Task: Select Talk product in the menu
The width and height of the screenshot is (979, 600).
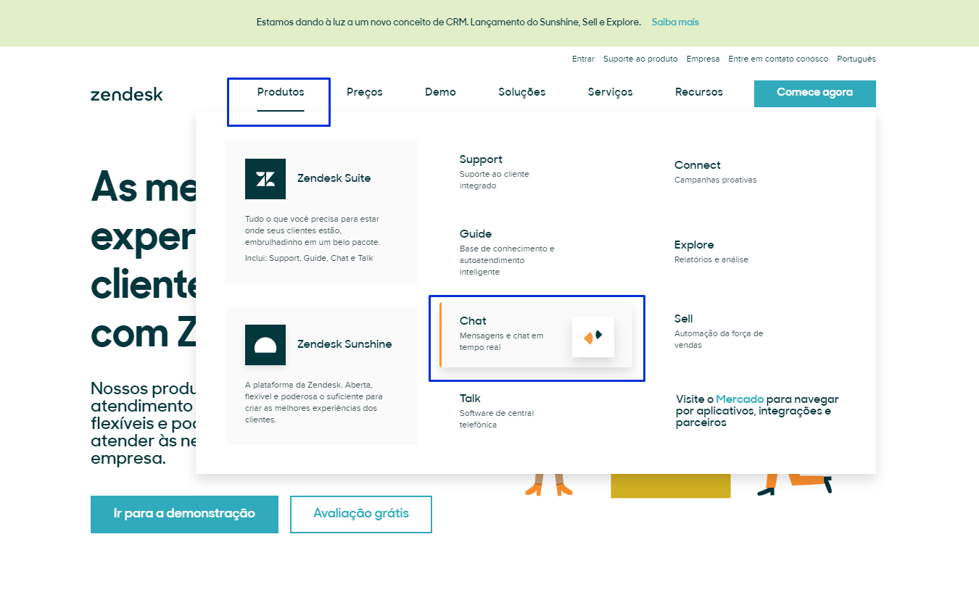Action: tap(470, 399)
